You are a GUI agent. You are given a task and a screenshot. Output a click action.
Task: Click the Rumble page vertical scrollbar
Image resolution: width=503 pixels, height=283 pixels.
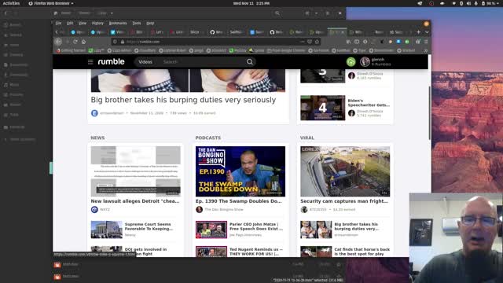pyautogui.click(x=430, y=112)
